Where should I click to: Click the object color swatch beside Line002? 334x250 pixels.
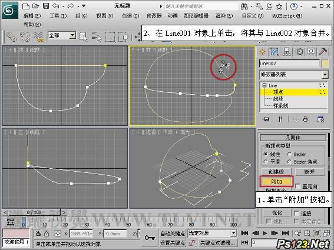(325, 64)
